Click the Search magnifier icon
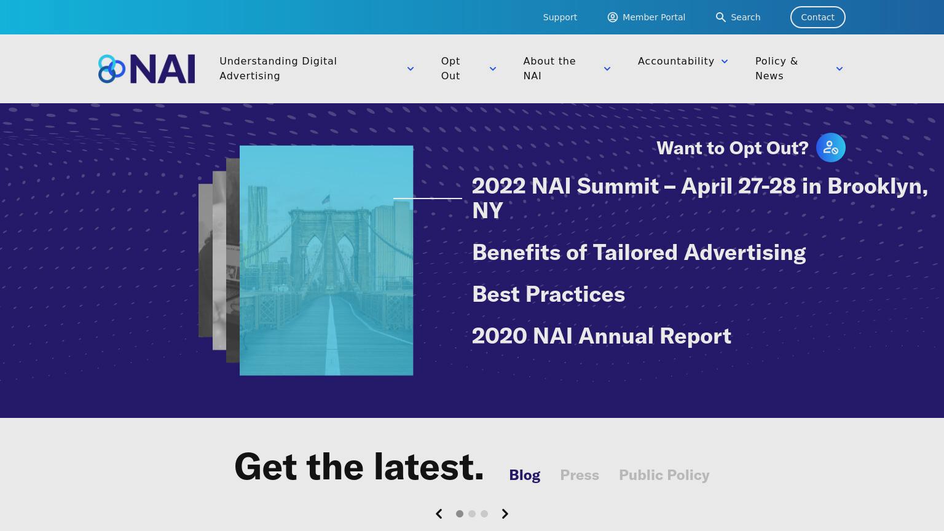The image size is (944, 531). [721, 17]
